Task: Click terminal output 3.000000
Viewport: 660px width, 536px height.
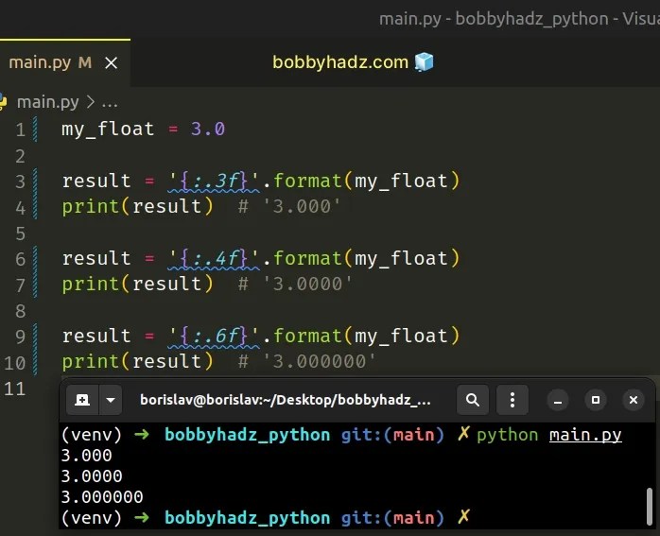Action: click(x=102, y=497)
